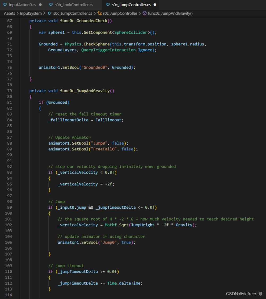Open the Assets breadcrumb entry
Image resolution: width=266 pixels, height=299 pixels.
[10, 13]
